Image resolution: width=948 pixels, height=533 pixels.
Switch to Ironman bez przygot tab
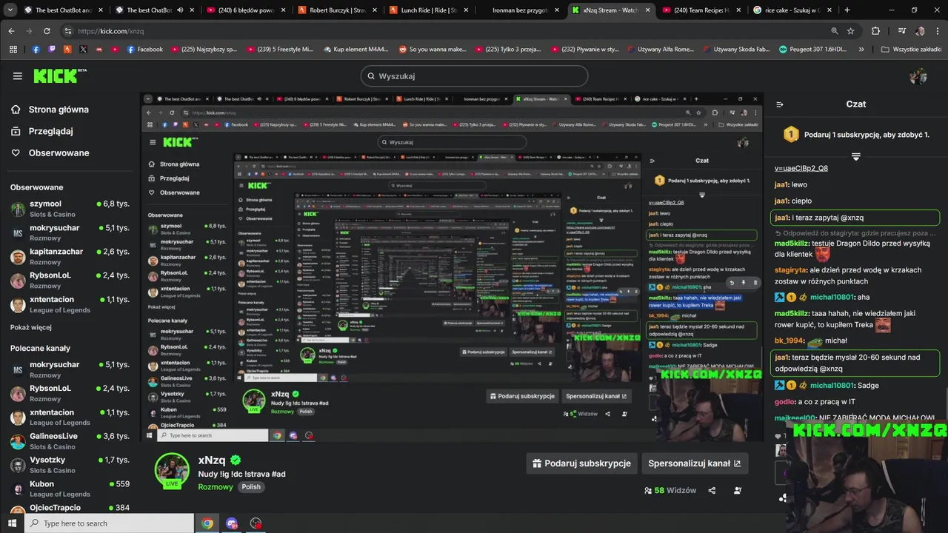[x=518, y=10]
